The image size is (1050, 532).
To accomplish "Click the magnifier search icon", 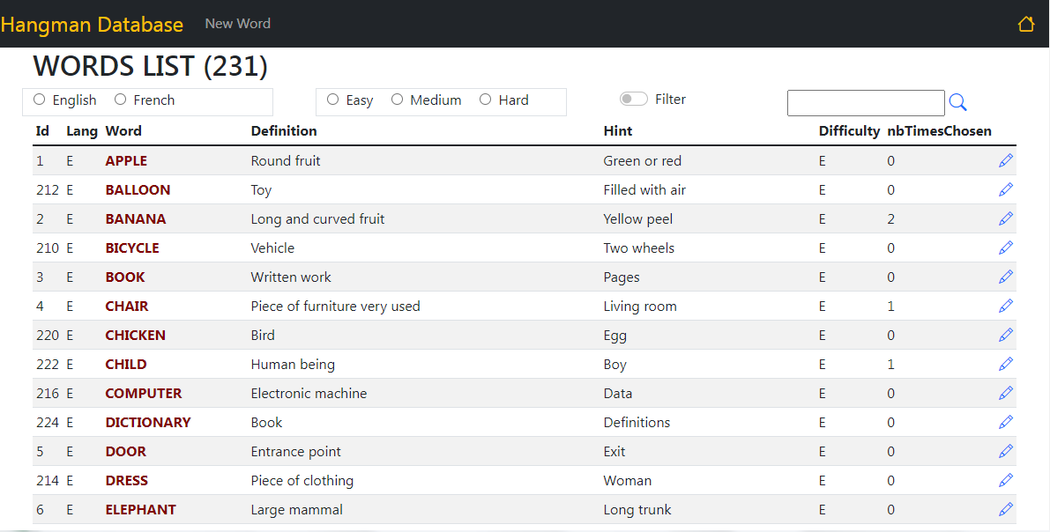I will pyautogui.click(x=958, y=102).
